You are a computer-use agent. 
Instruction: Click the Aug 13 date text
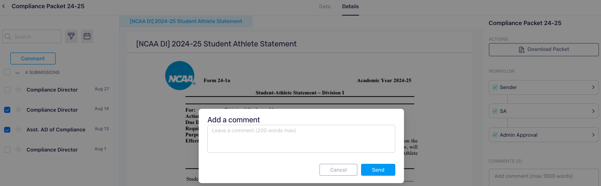pos(102,129)
